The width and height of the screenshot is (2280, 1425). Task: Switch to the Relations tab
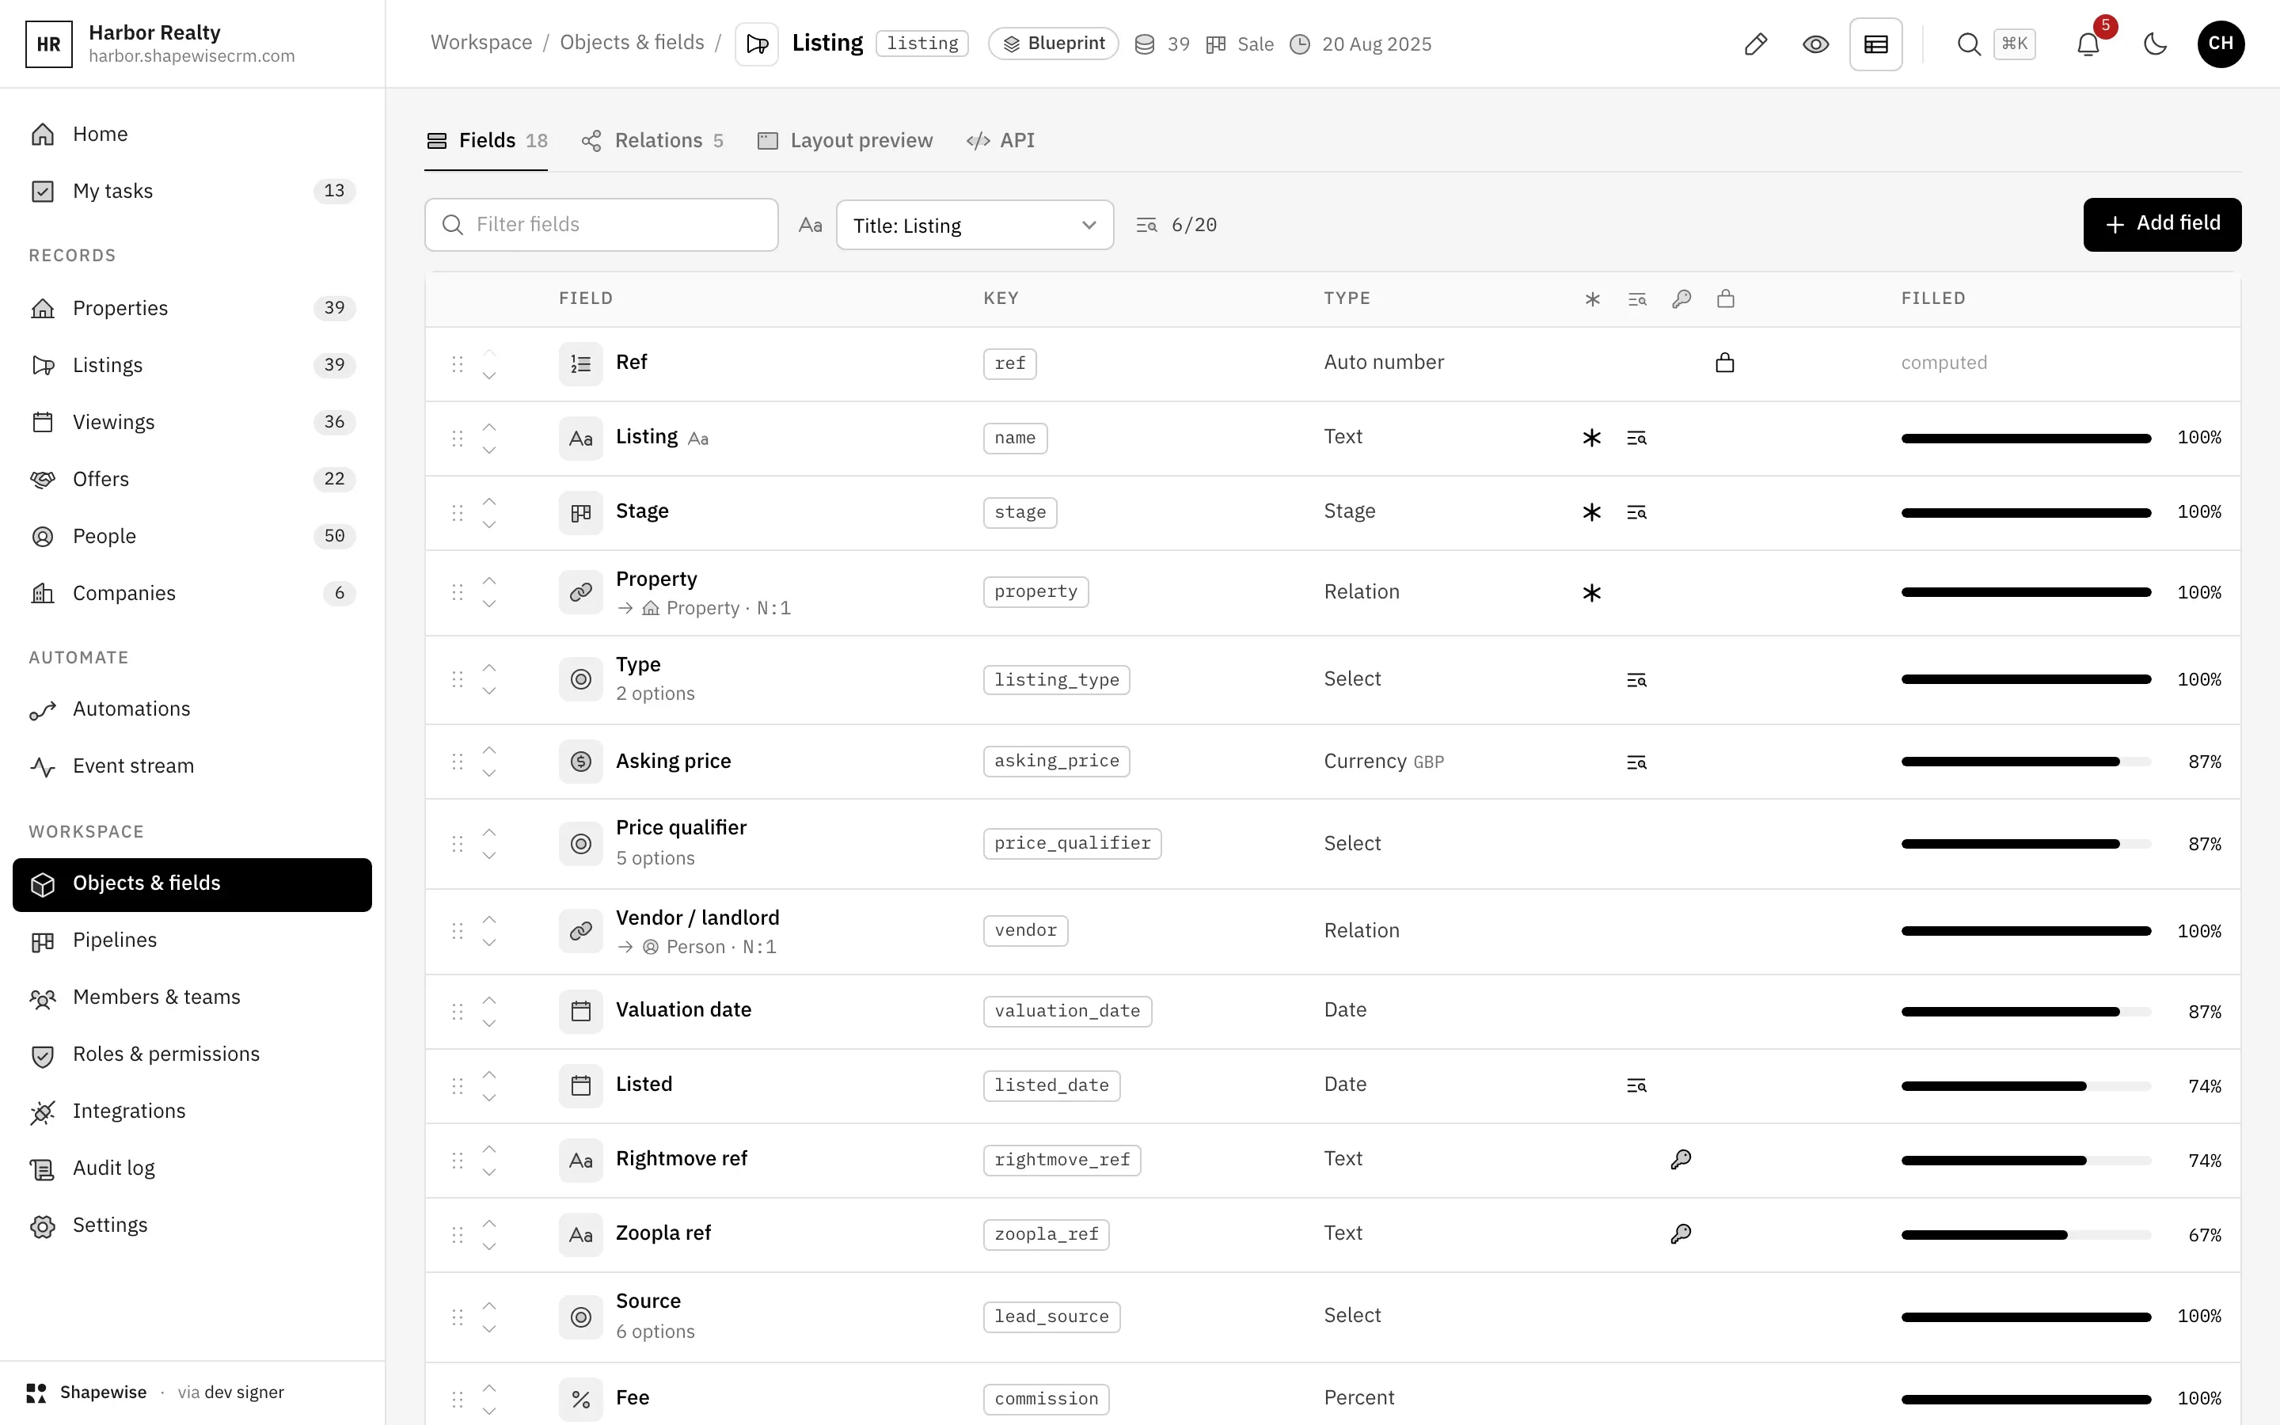[652, 140]
